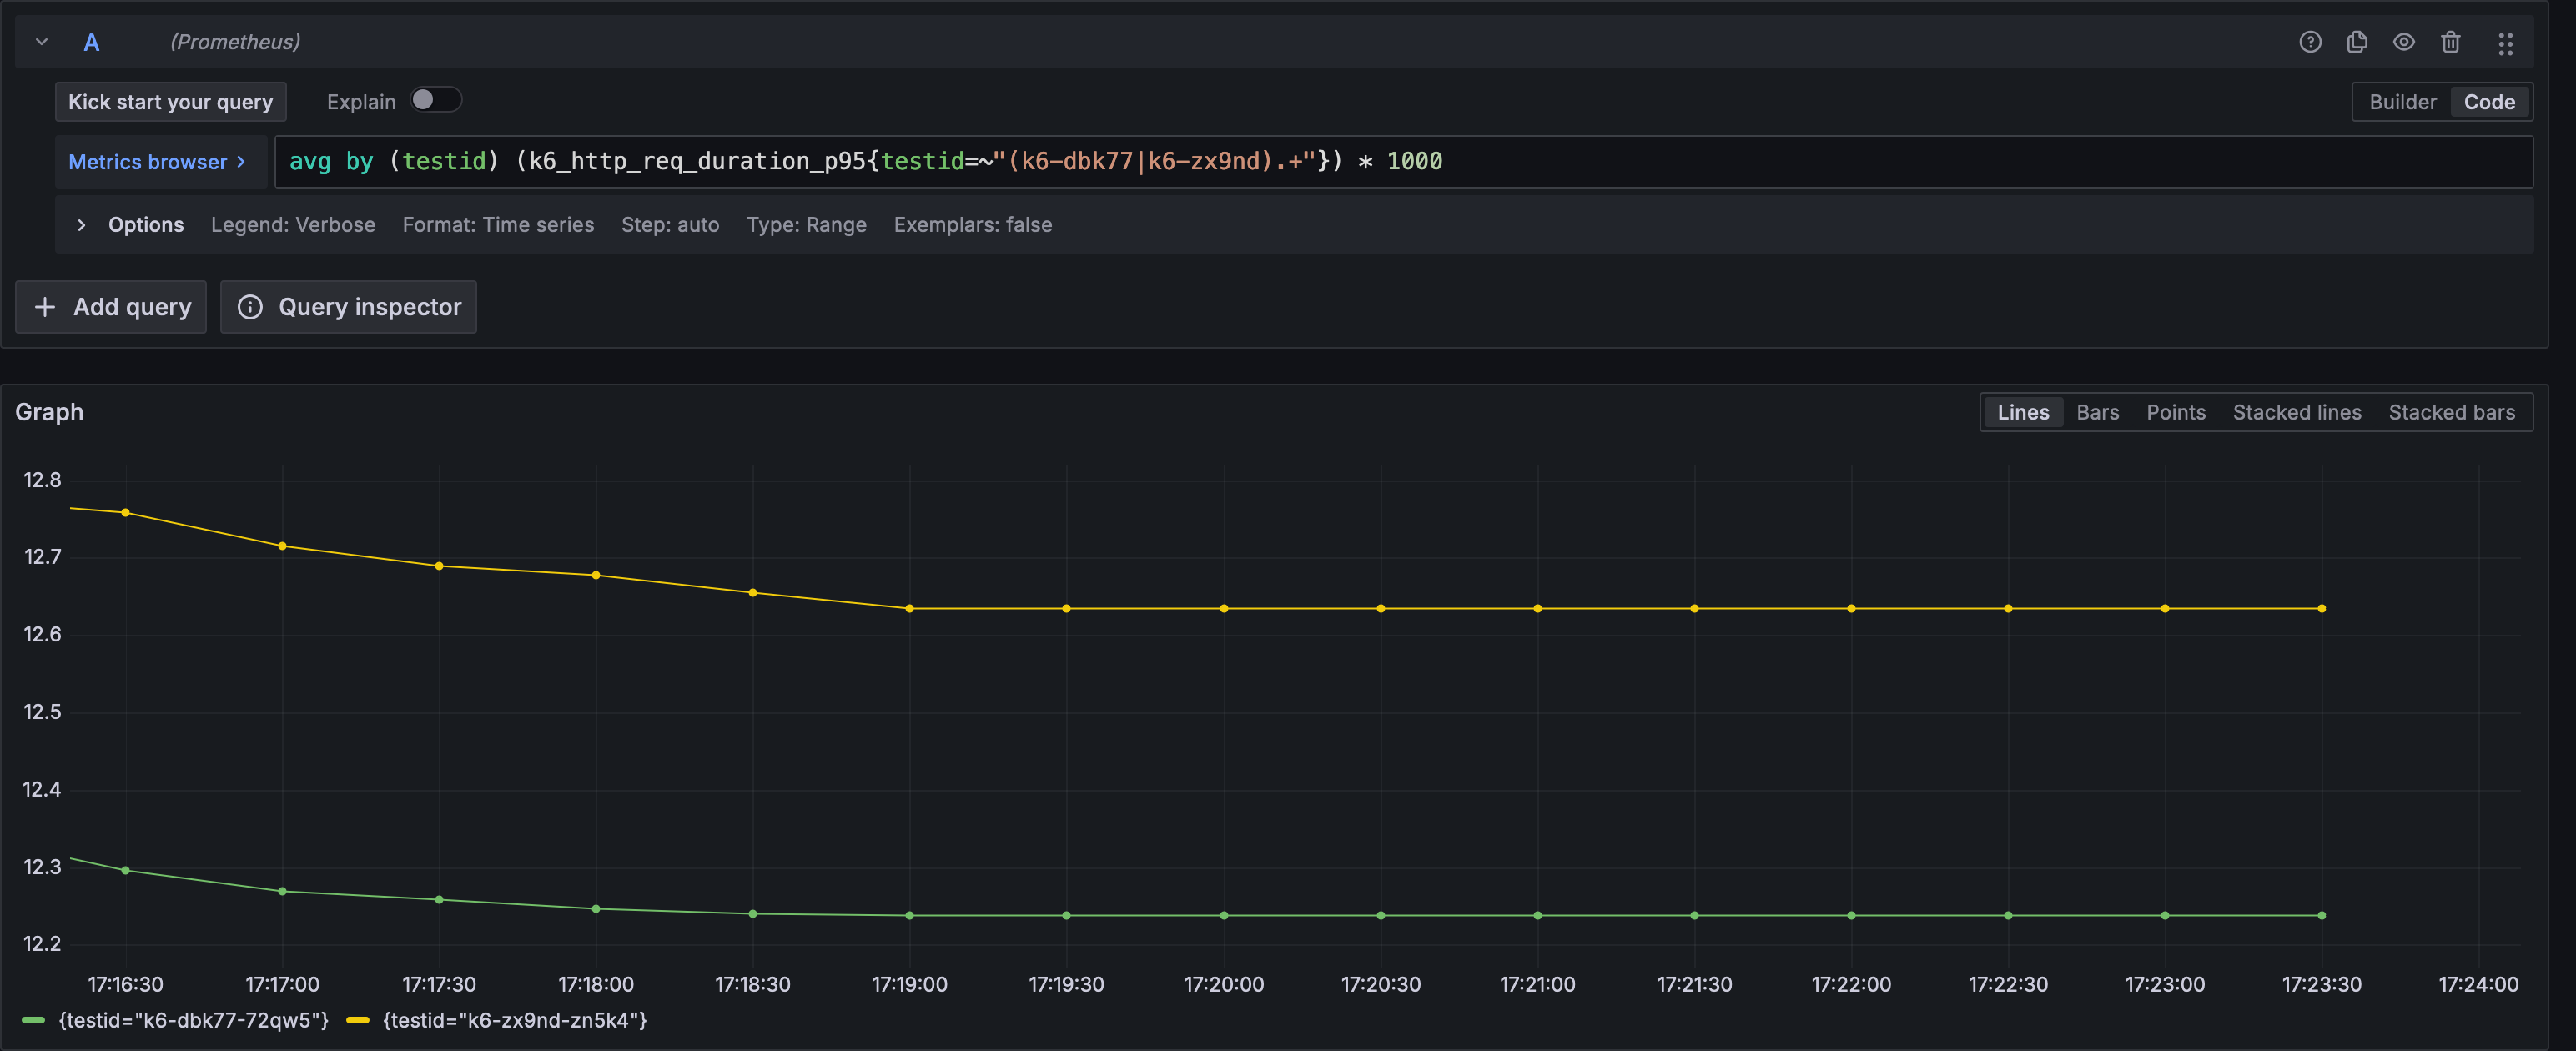Click the yellow k6-zx9nd-zn5k4 legend swatch
2576x1051 pixels.
pos(358,1020)
